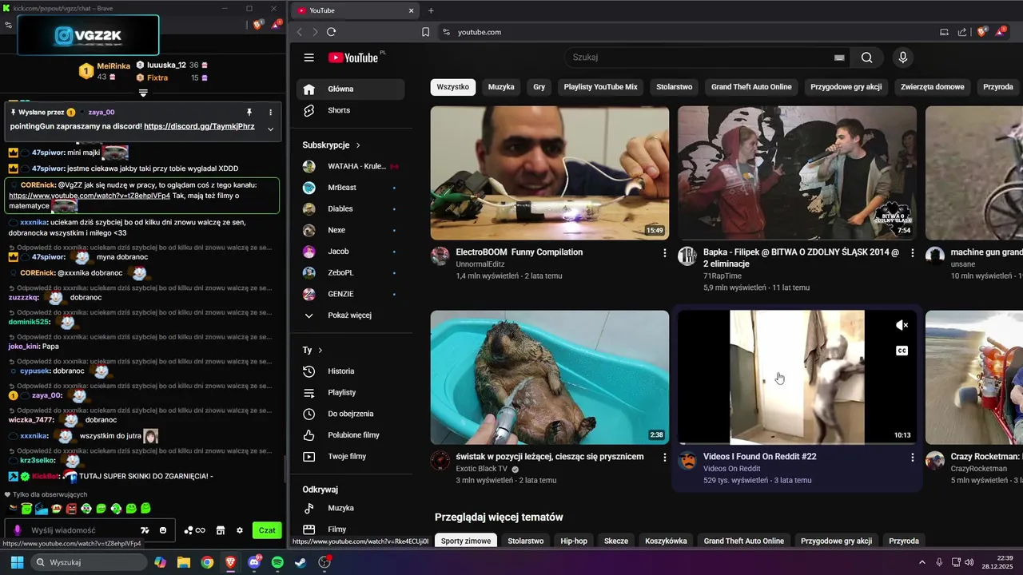Open pinned message three-dot options
The width and height of the screenshot is (1023, 575).
coord(270,113)
